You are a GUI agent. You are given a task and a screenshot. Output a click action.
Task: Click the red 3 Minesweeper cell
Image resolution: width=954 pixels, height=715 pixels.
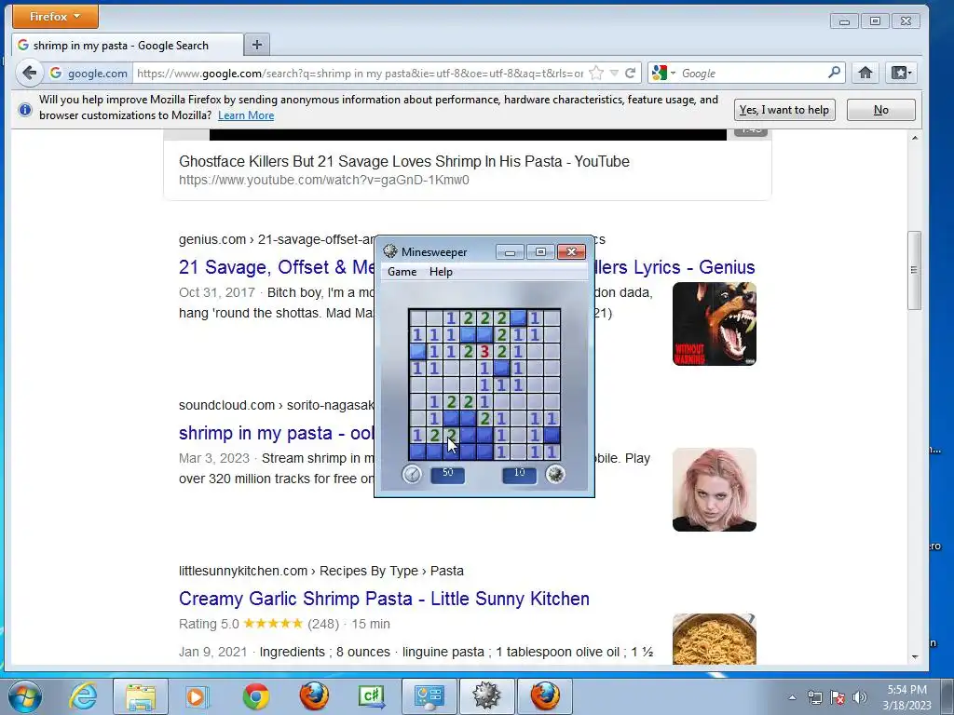tap(484, 351)
